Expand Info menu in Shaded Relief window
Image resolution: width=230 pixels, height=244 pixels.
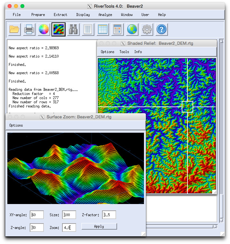(138, 52)
